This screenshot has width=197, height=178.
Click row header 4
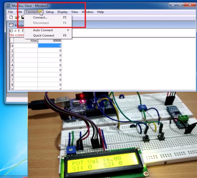[12, 65]
